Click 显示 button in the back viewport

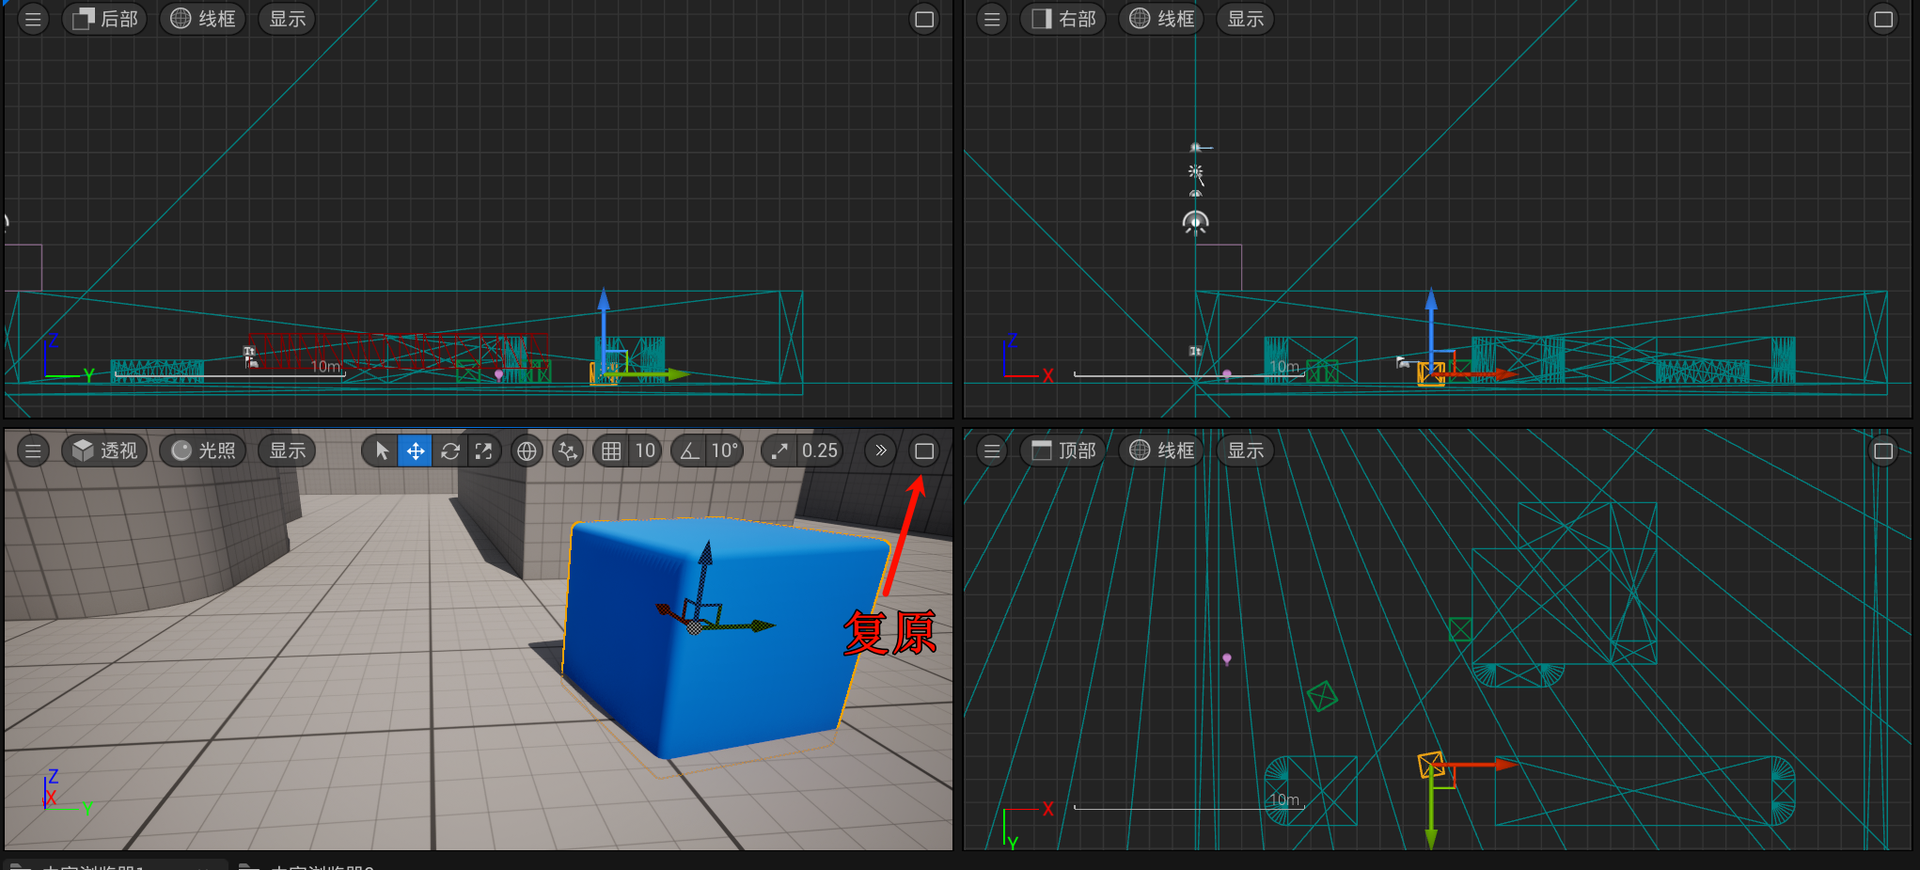(x=287, y=19)
